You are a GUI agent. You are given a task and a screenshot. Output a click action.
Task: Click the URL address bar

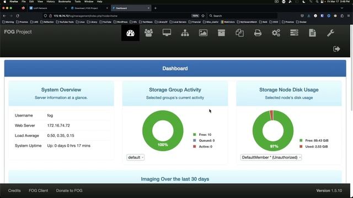[x=121, y=16]
